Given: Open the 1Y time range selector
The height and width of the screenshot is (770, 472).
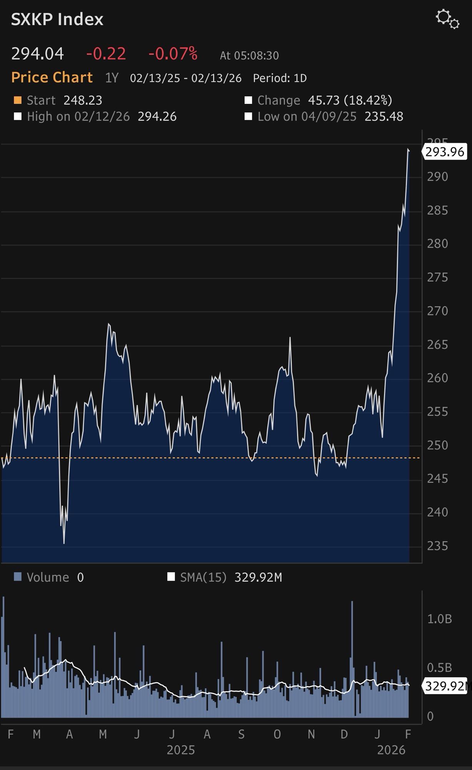Looking at the screenshot, I should pos(112,78).
